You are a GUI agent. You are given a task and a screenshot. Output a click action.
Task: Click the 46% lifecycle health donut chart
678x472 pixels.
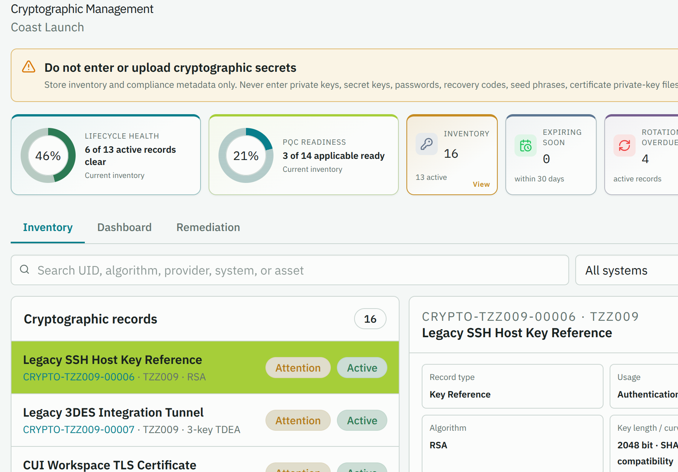point(48,155)
